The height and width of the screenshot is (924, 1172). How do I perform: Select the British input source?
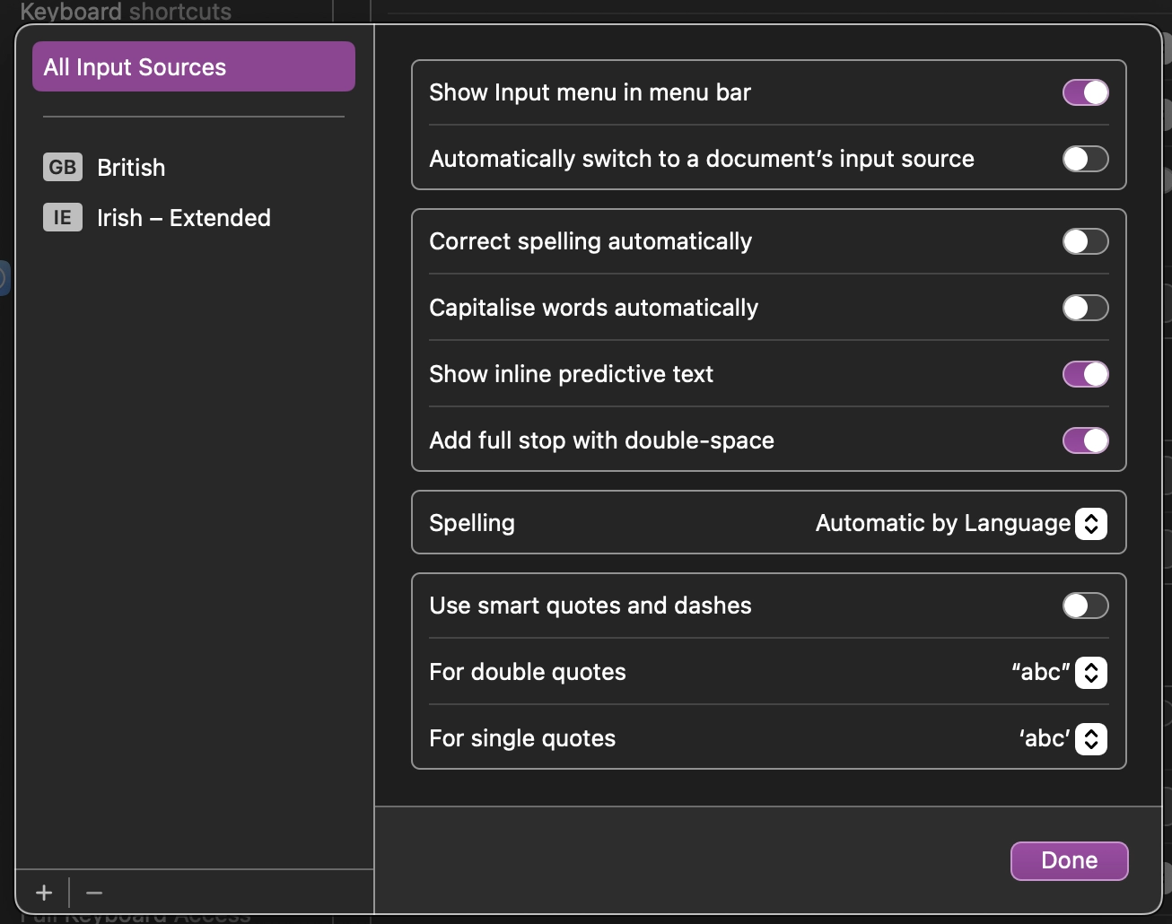pos(194,167)
